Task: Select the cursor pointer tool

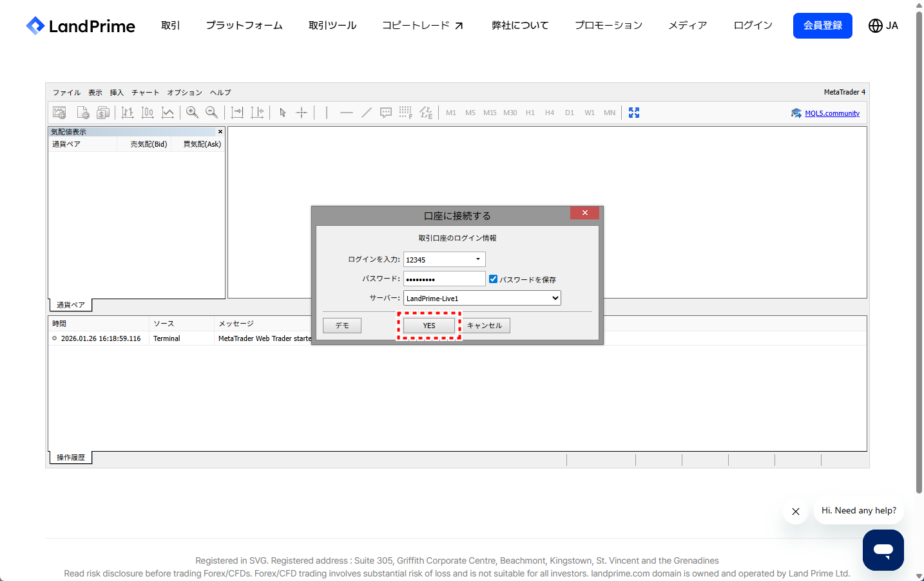Action: click(282, 113)
